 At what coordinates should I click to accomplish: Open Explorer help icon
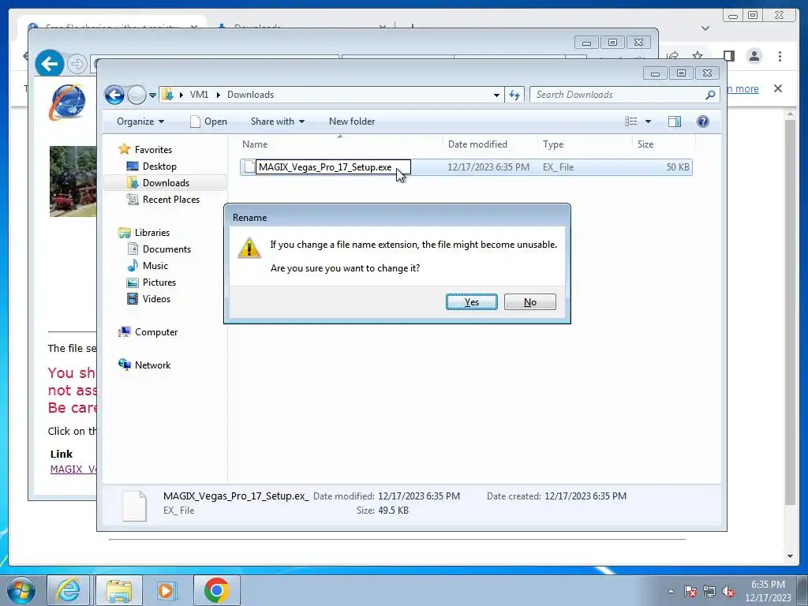pos(702,122)
